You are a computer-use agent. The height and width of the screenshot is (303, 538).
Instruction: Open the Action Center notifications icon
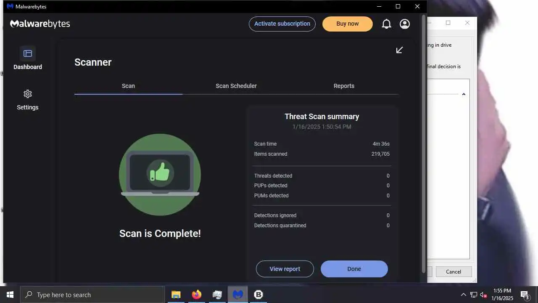coord(525,295)
